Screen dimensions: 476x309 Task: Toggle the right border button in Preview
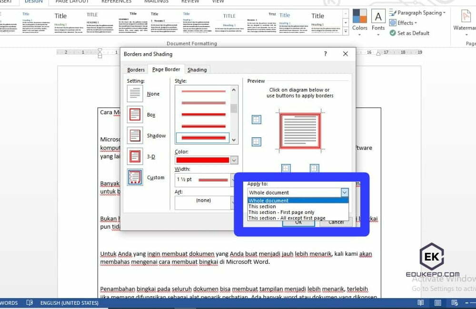[314, 168]
